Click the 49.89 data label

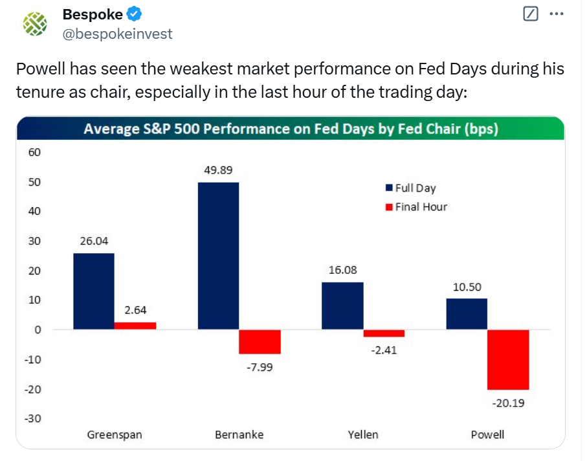coord(217,170)
